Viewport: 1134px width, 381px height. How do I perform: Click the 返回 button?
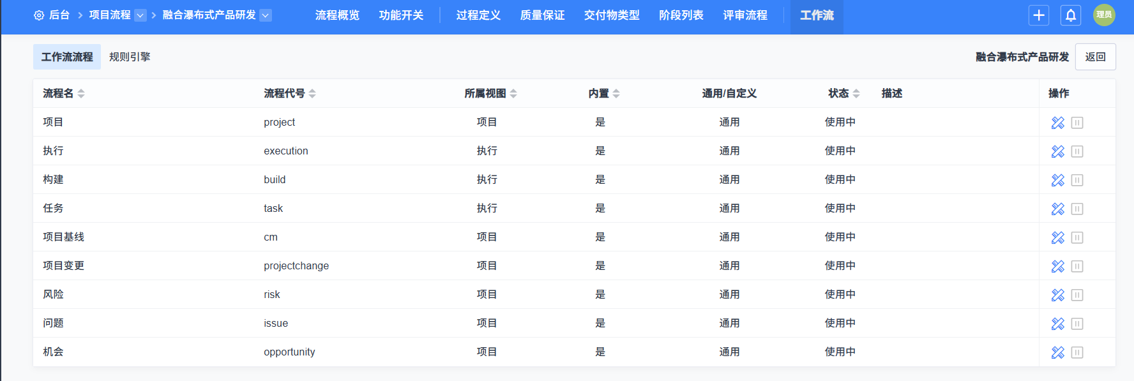point(1095,57)
